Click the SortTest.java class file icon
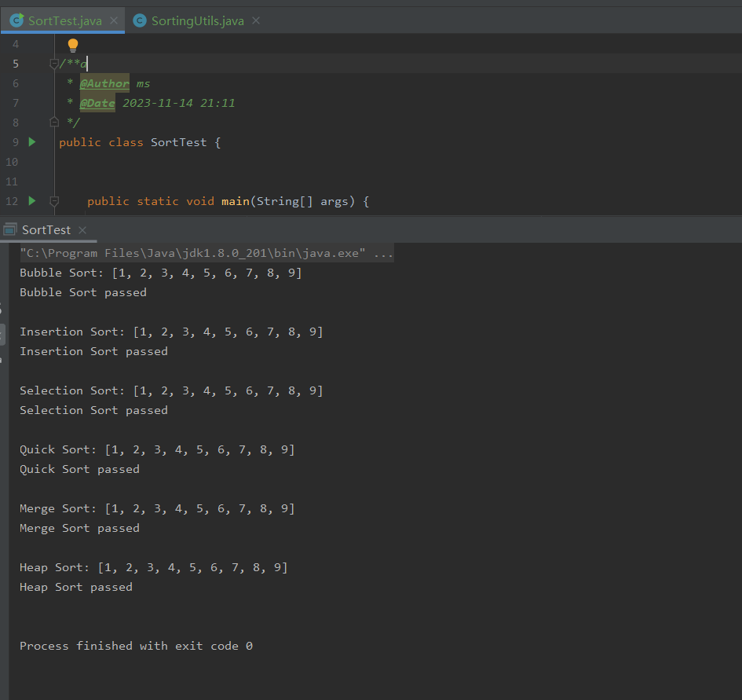 click(16, 20)
